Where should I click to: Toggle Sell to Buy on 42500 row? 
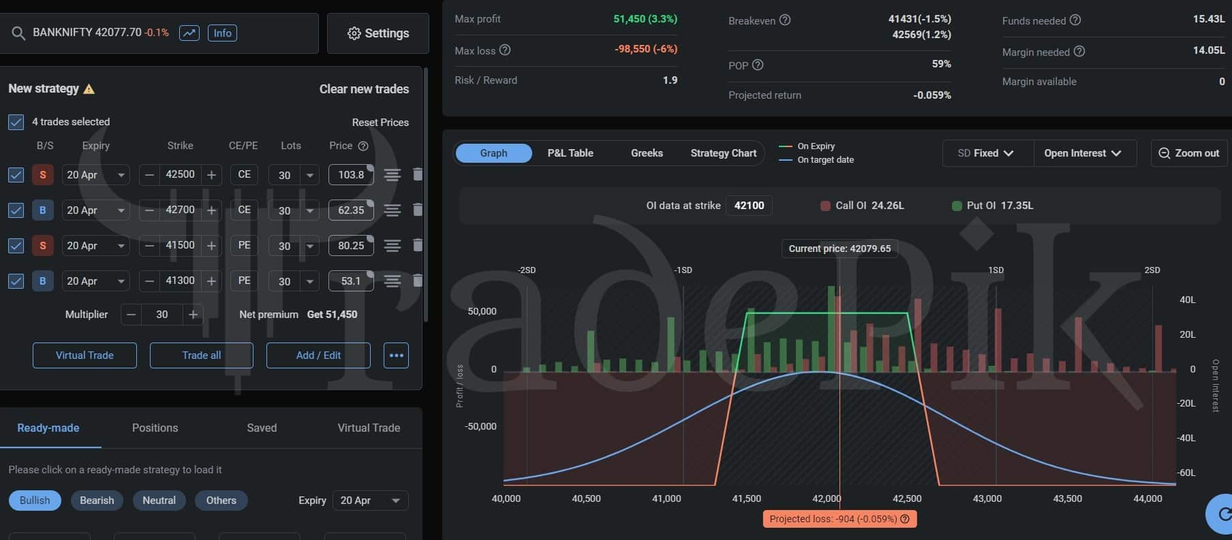[x=43, y=175]
